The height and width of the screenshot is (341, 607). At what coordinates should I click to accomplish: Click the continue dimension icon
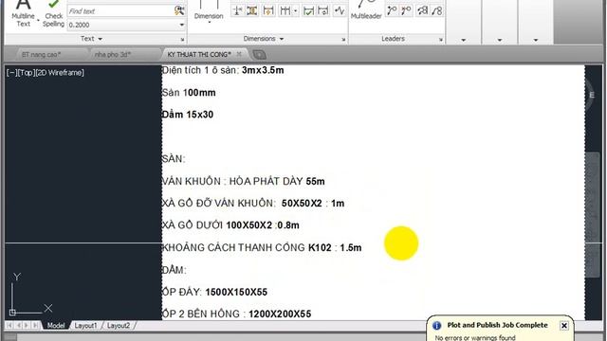click(285, 10)
